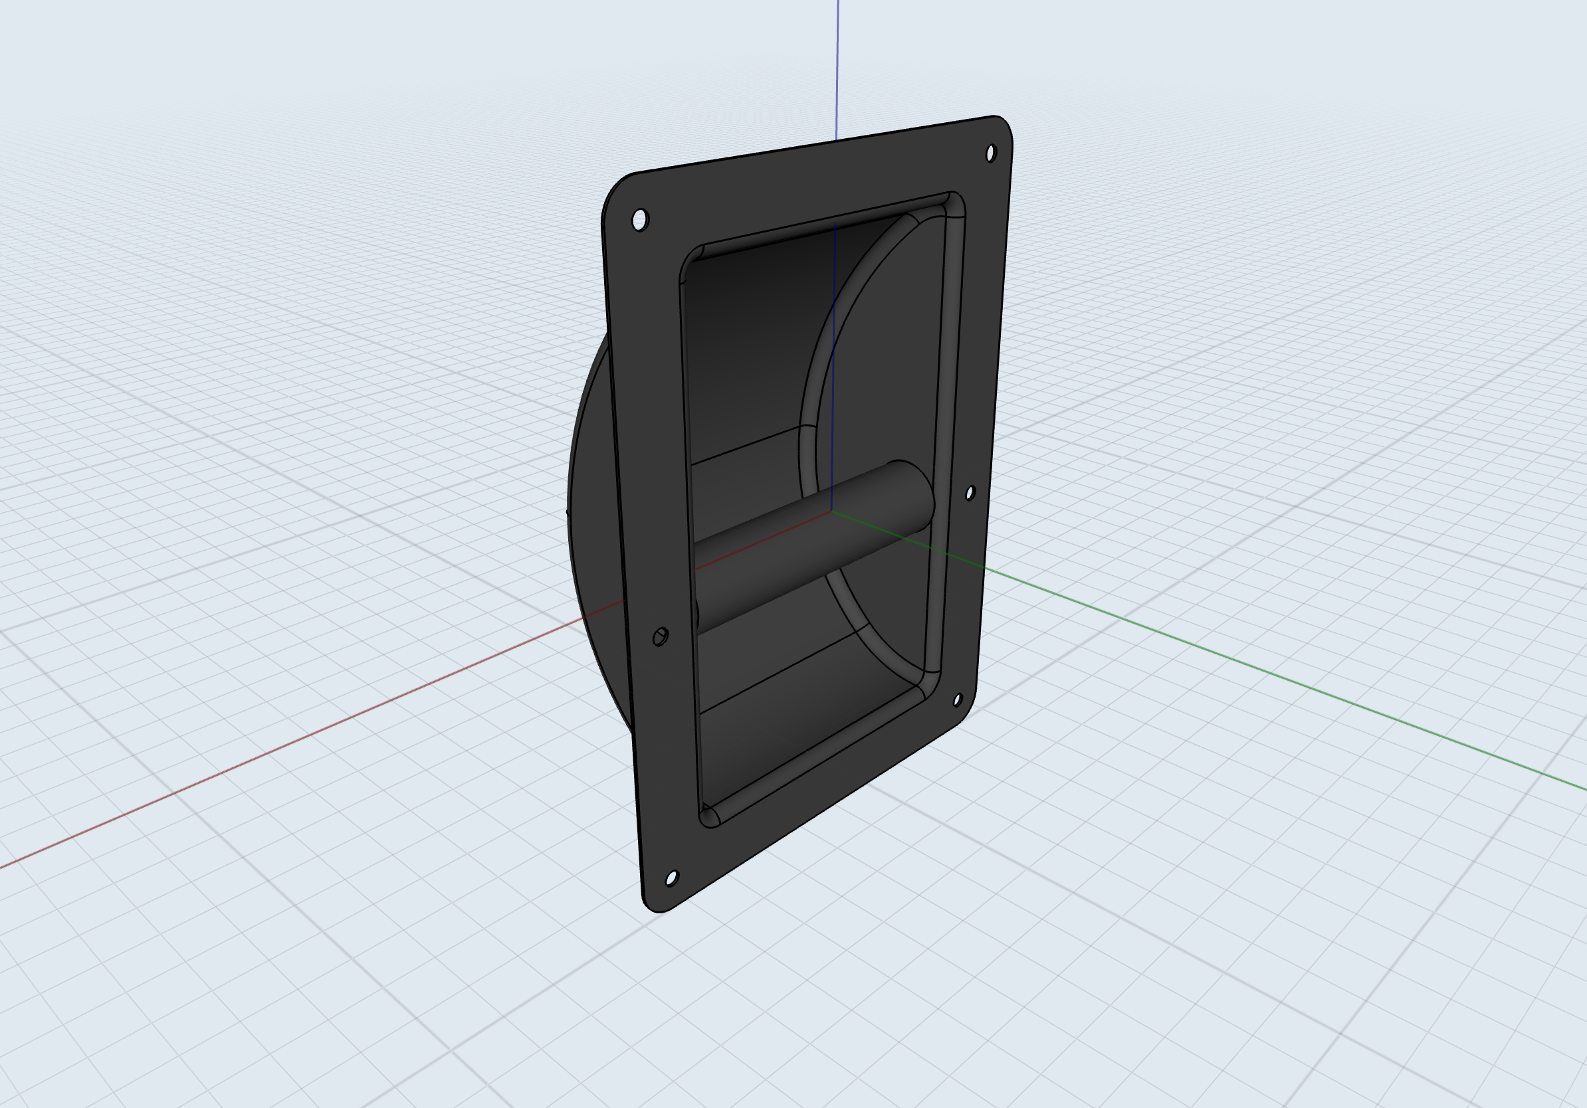Click the upper-right mounting hole on the flange

click(990, 153)
